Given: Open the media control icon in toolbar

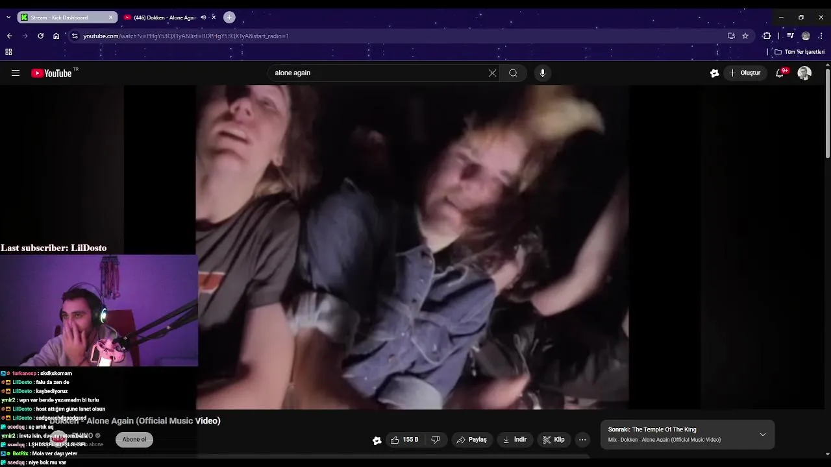Looking at the screenshot, I should [x=790, y=36].
